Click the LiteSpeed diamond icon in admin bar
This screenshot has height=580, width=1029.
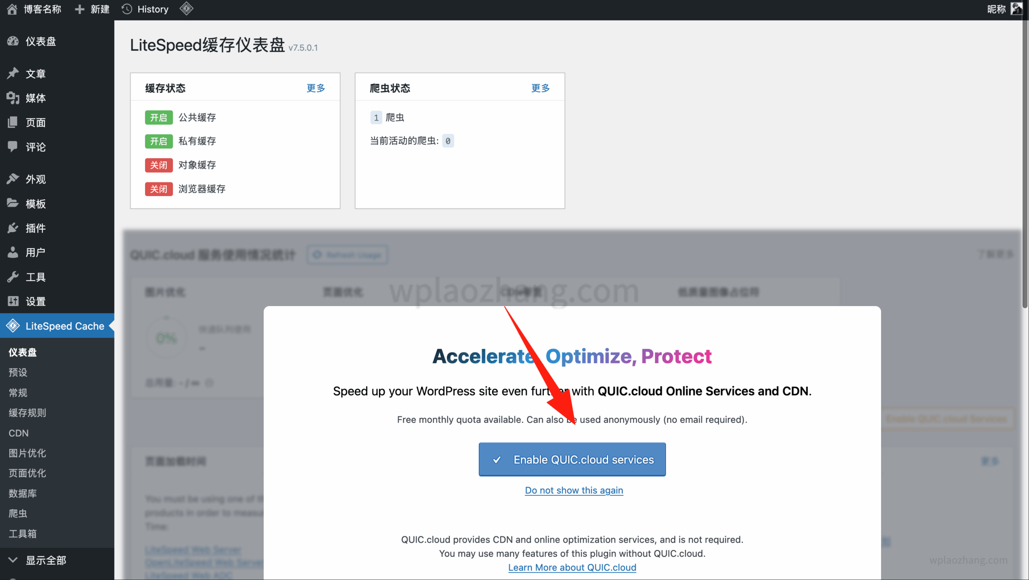pos(186,9)
